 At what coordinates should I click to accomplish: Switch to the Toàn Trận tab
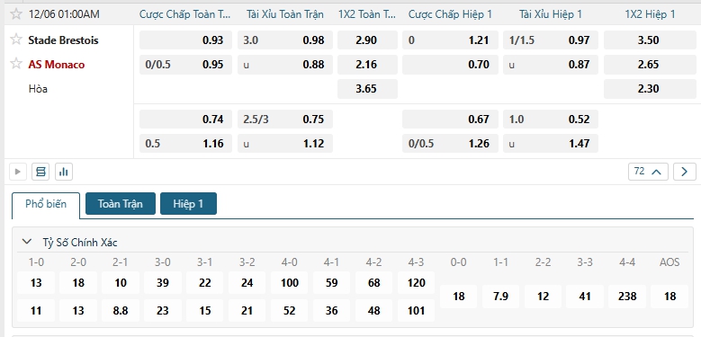[x=121, y=203]
